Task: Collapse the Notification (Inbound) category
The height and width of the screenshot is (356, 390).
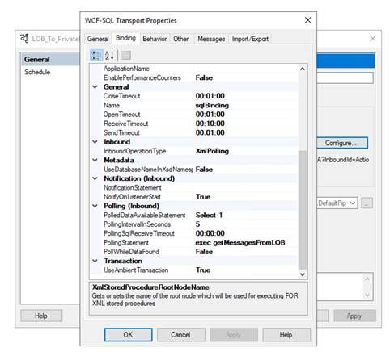Action: pyautogui.click(x=95, y=178)
